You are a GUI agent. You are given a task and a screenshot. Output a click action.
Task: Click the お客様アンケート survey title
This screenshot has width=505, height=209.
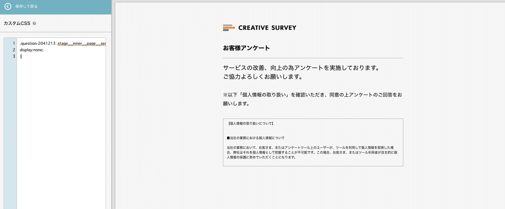[x=247, y=48]
